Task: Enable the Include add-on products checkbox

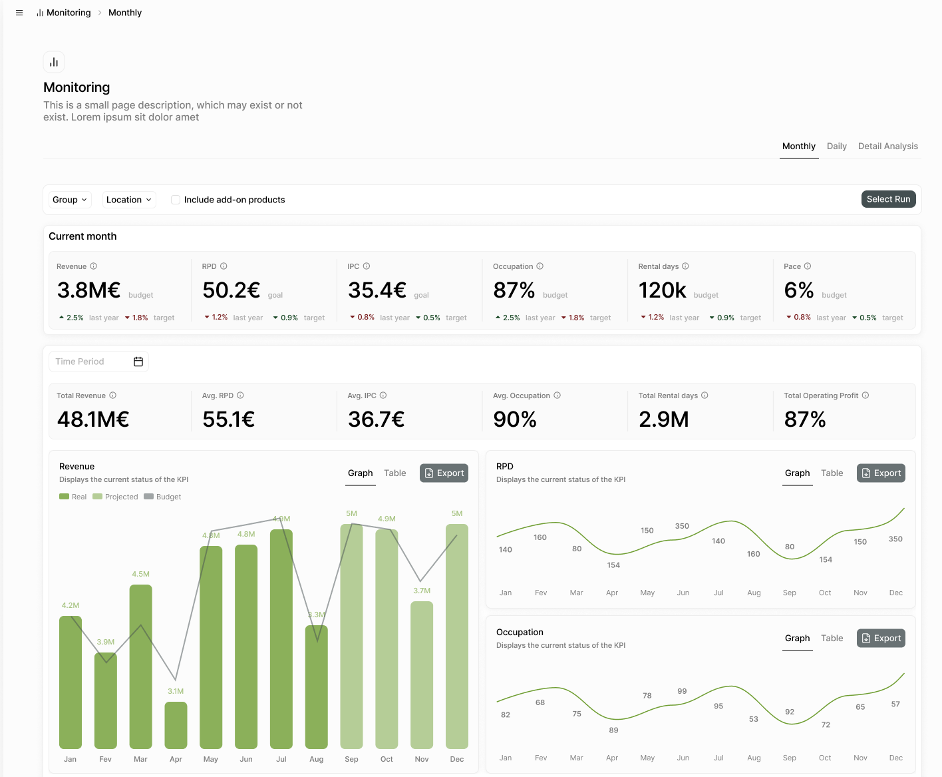Action: point(175,200)
